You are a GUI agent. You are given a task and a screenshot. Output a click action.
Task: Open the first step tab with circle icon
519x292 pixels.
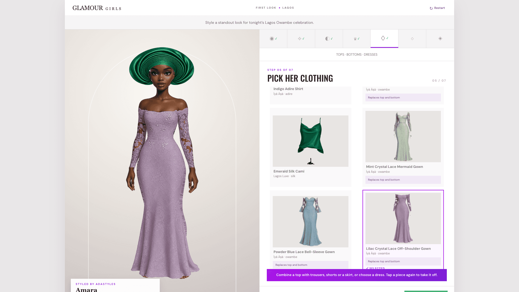(273, 39)
